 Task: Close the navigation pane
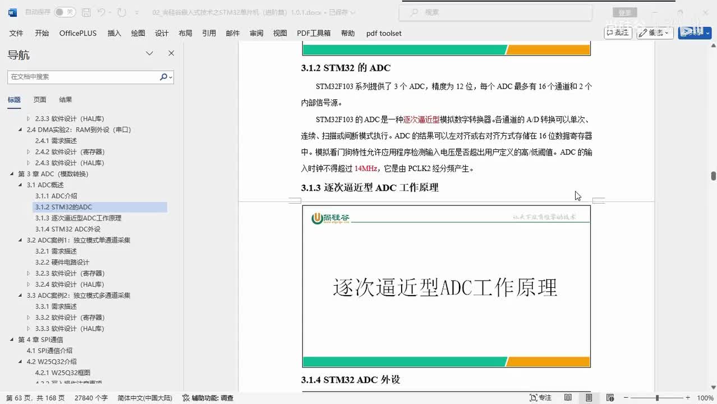(x=171, y=53)
